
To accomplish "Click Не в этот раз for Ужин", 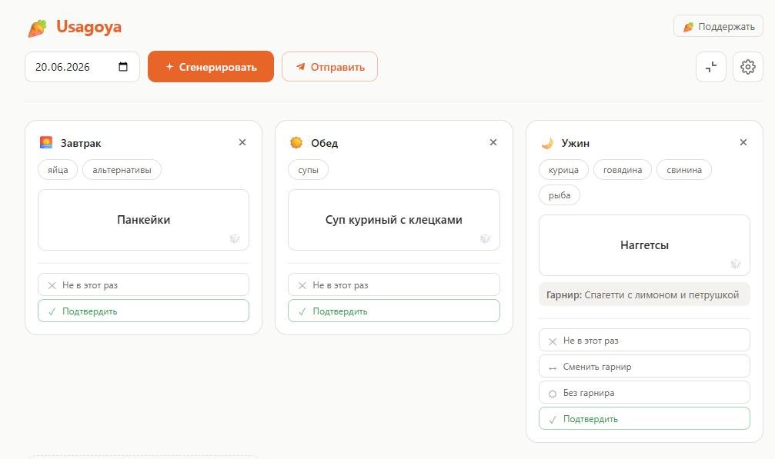I will (x=644, y=340).
